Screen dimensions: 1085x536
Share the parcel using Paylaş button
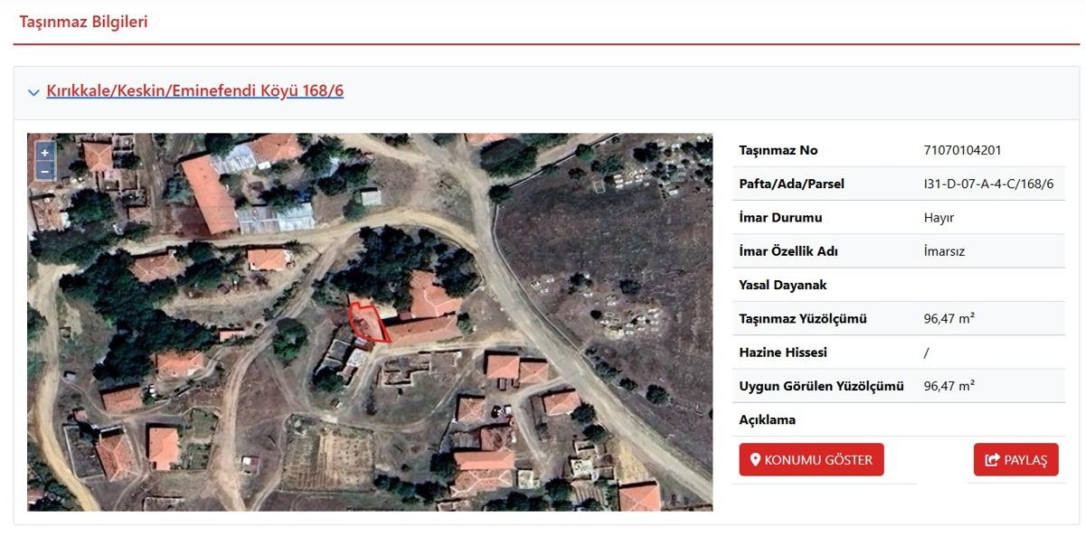click(x=1016, y=459)
